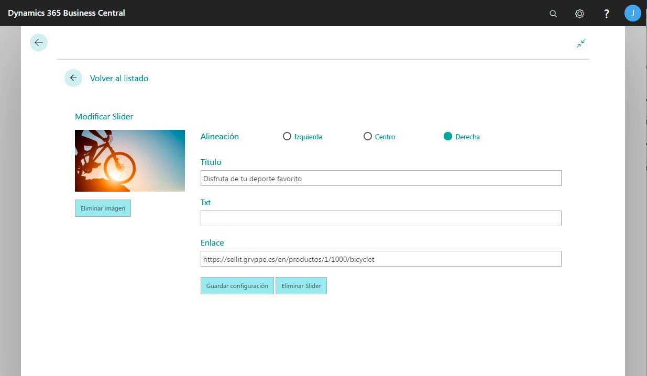Click the Alineación label
Screen dimensions: 647x376
[x=220, y=136]
